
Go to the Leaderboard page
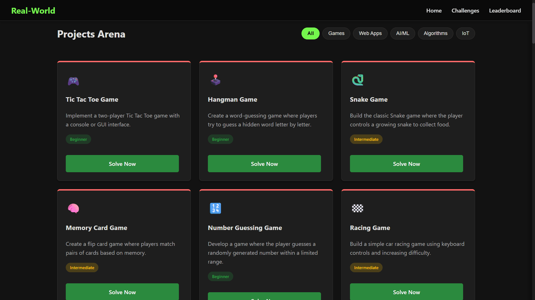point(505,11)
